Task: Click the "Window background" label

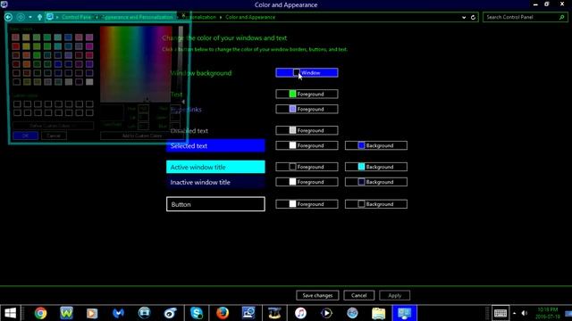Action: [201, 73]
